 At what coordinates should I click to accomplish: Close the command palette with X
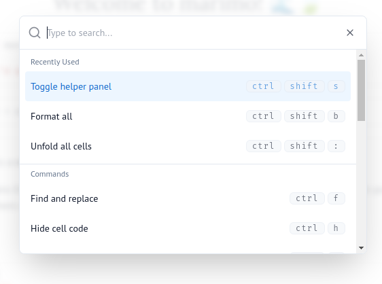(x=350, y=33)
